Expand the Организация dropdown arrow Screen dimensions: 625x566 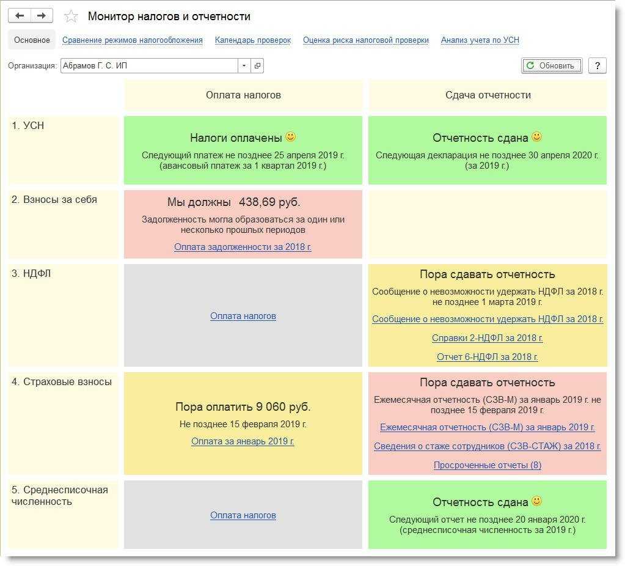pyautogui.click(x=244, y=66)
